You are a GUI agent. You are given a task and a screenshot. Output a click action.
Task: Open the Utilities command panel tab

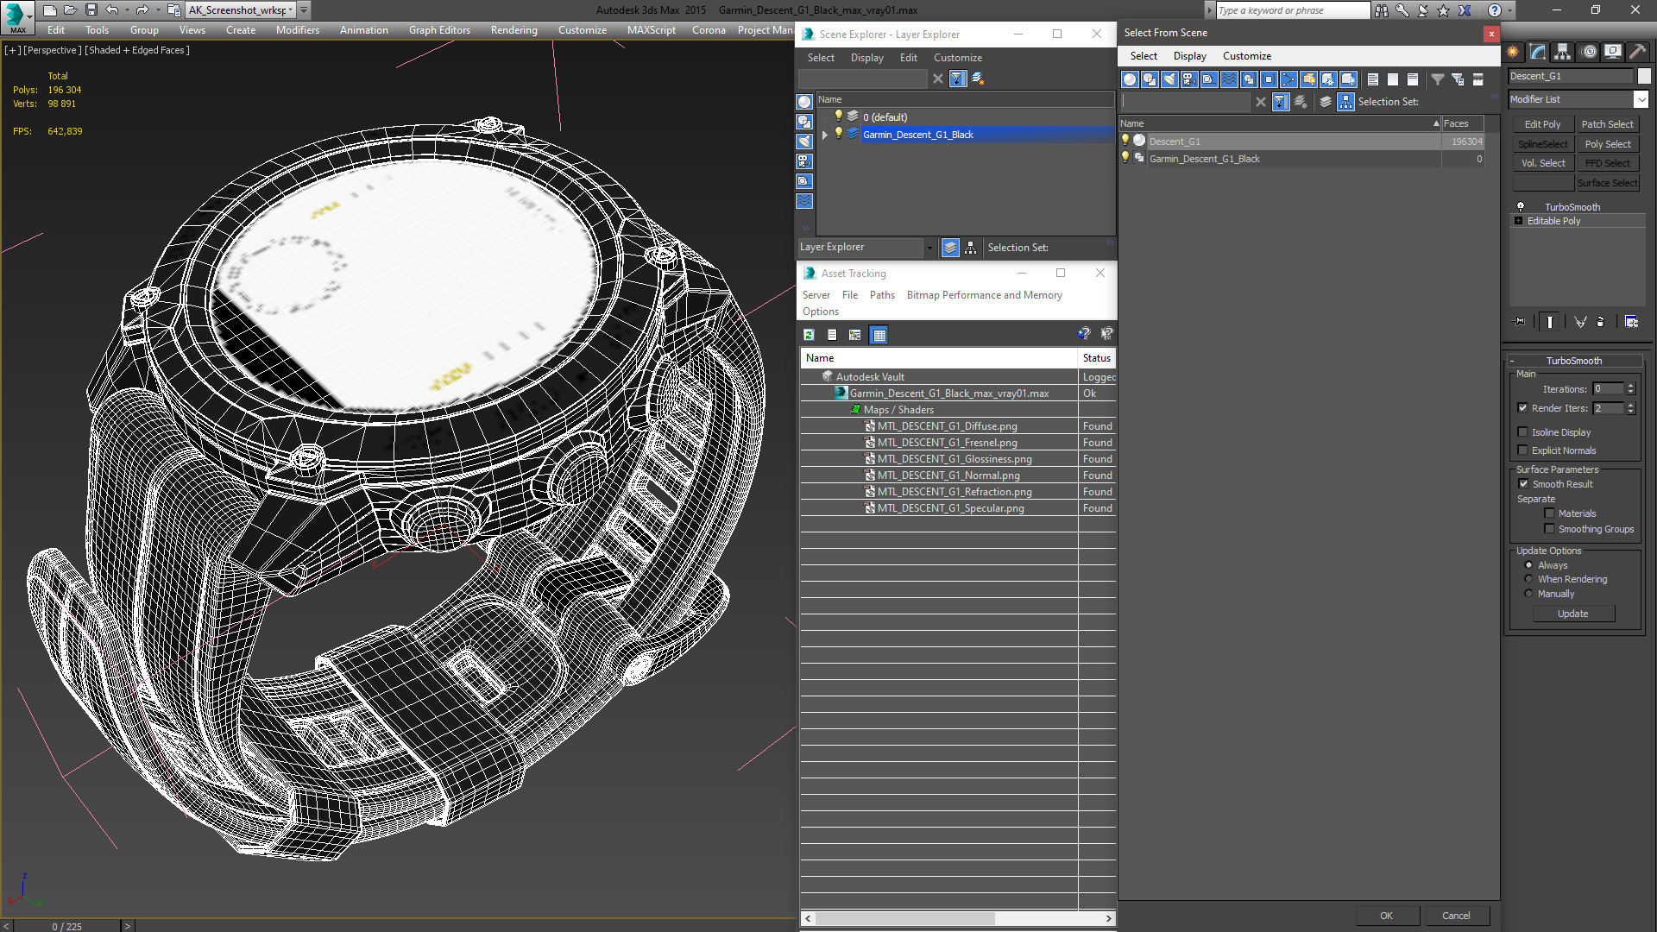pos(1637,52)
